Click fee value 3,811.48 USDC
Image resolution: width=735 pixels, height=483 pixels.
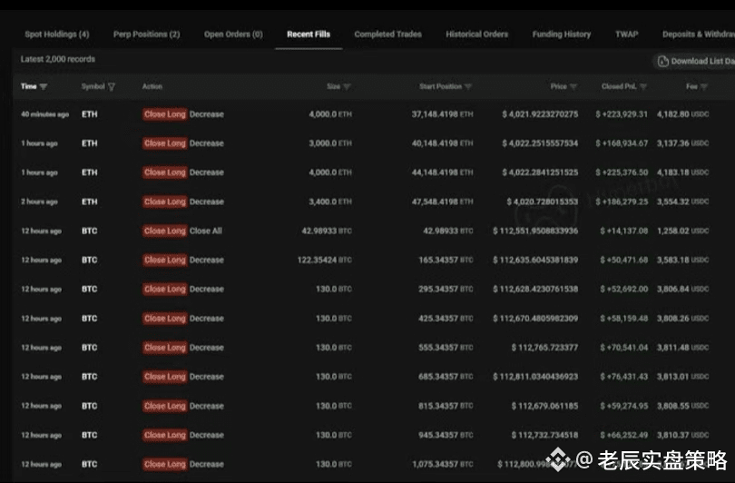point(683,348)
